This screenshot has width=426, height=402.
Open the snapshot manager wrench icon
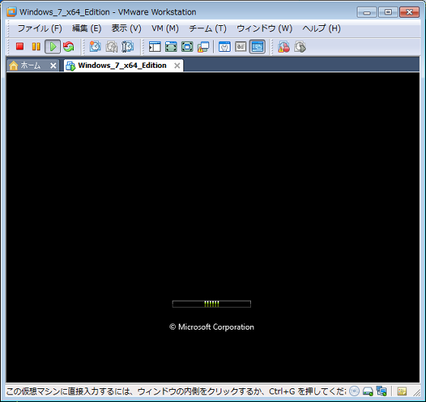(128, 46)
